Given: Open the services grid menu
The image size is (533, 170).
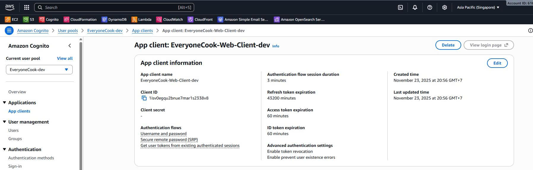Looking at the screenshot, I should click(27, 7).
